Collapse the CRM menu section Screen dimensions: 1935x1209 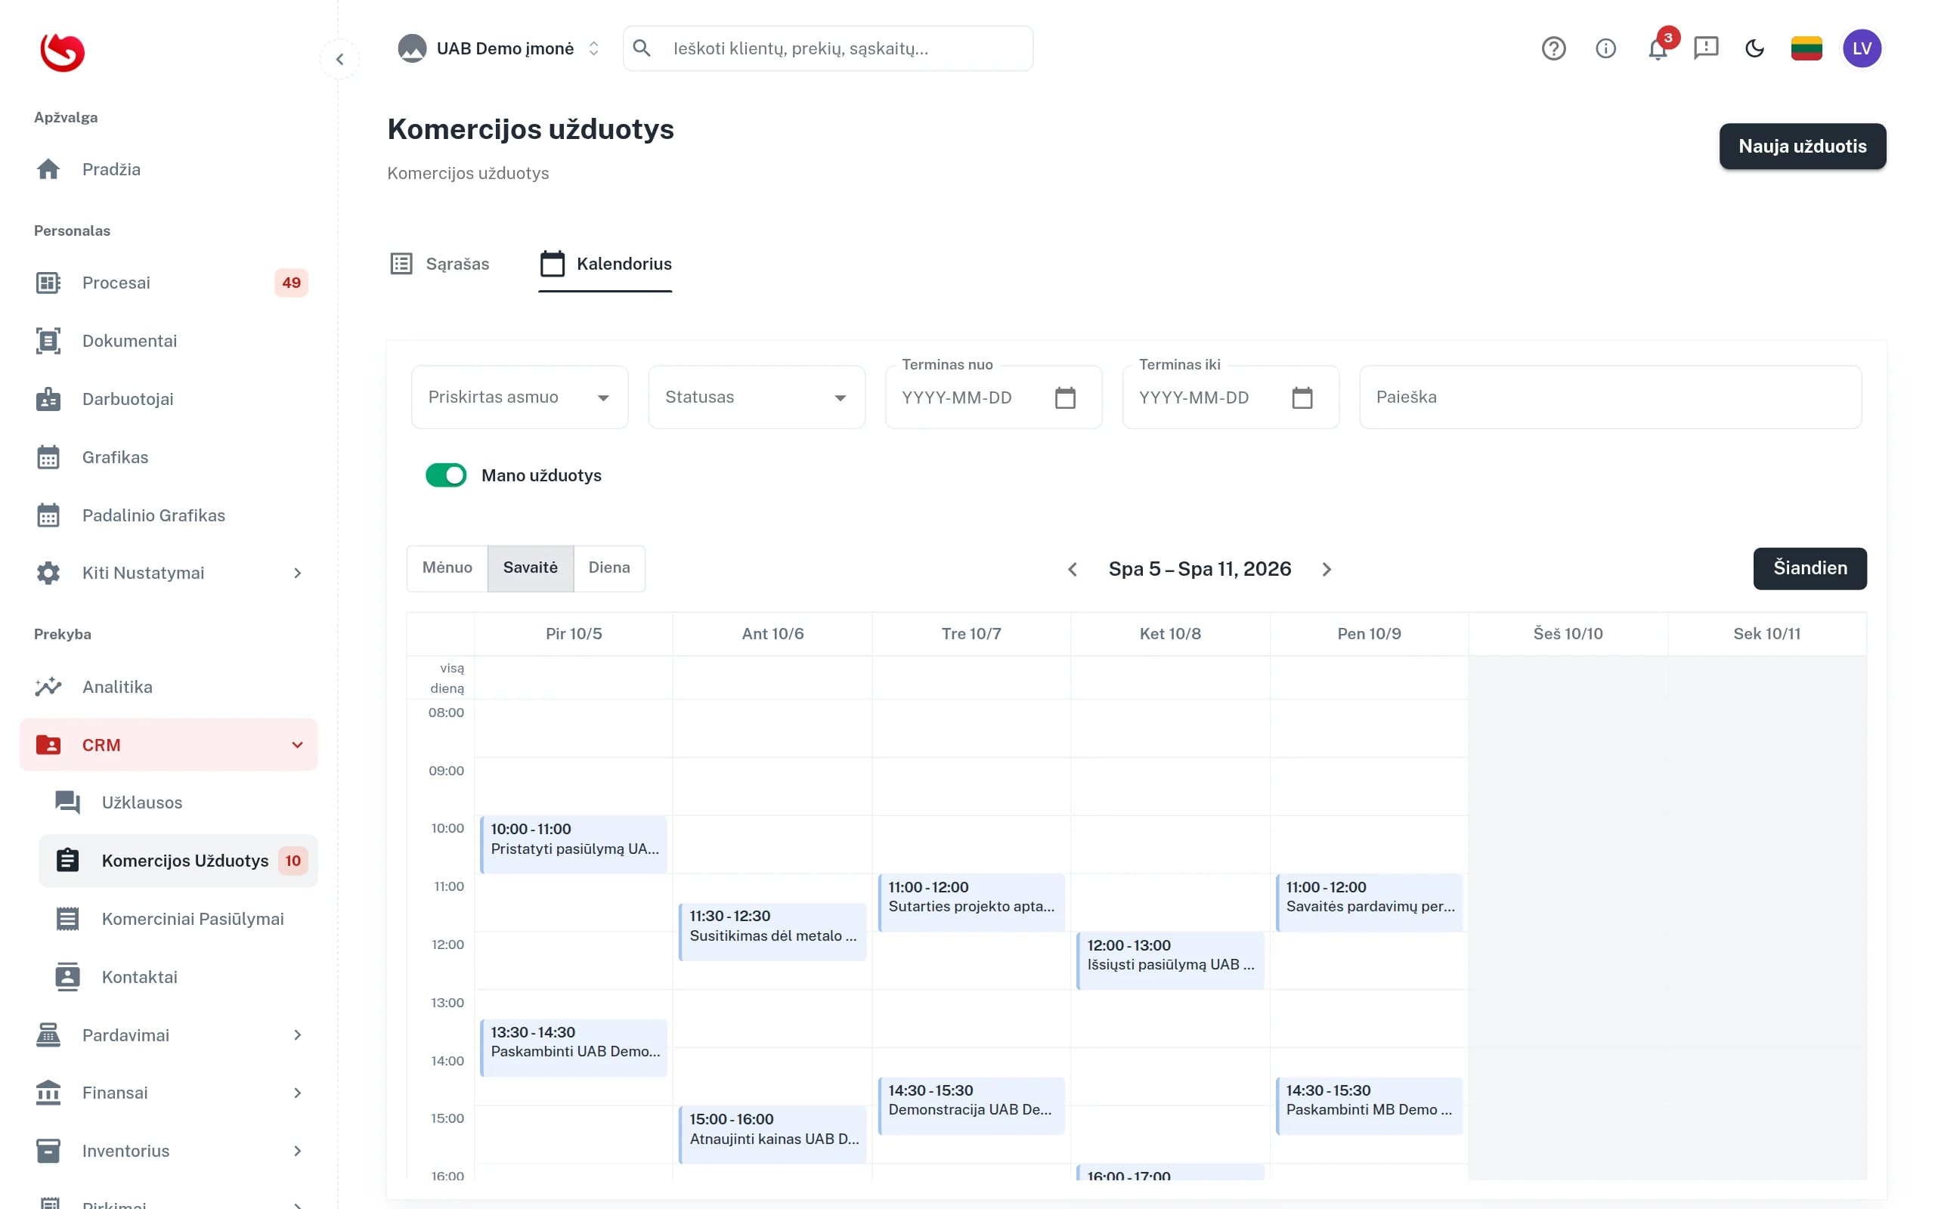pyautogui.click(x=169, y=745)
